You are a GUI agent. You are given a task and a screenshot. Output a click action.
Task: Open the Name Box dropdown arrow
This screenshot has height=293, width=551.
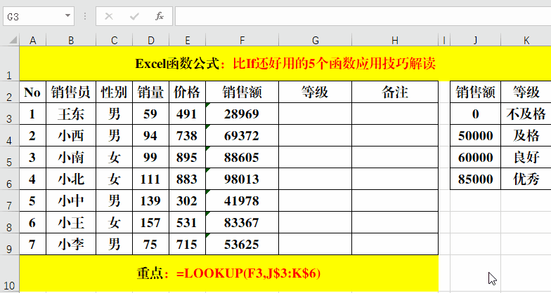67,16
